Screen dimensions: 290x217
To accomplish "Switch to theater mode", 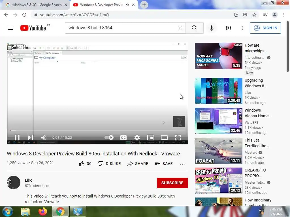I will point(164,138).
